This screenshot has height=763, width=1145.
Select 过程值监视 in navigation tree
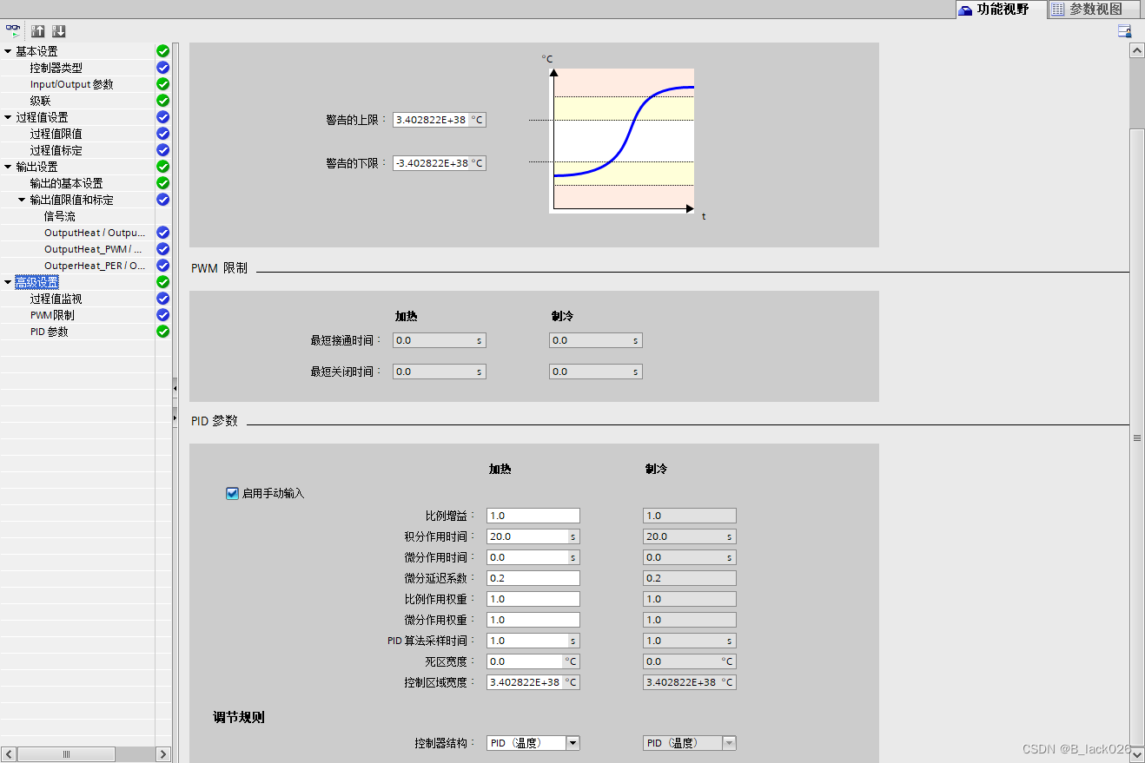[56, 299]
